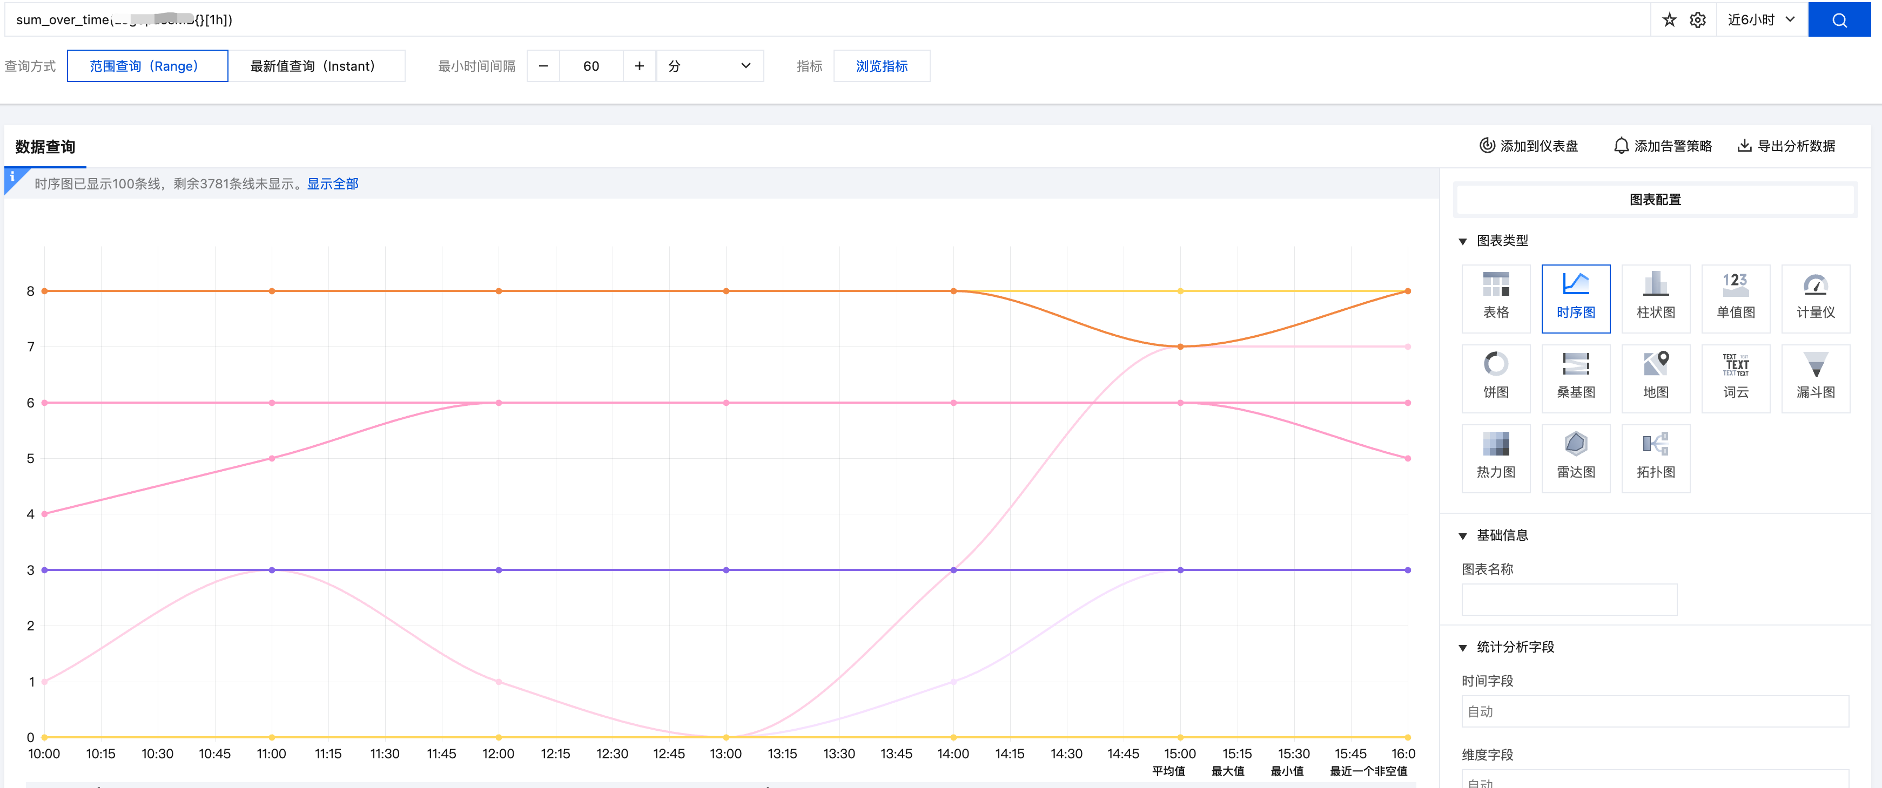
Task: Click the 显示全部 link
Action: click(x=332, y=184)
